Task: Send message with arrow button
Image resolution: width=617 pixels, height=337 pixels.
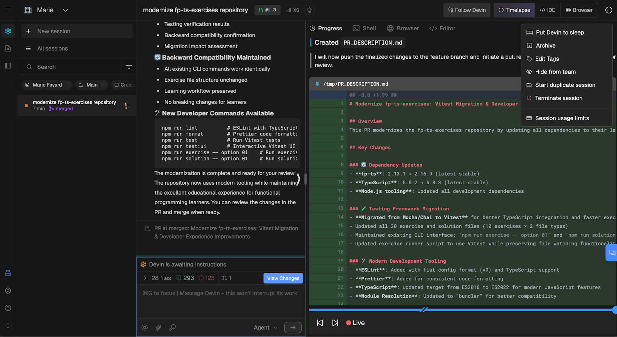Action: click(x=293, y=327)
